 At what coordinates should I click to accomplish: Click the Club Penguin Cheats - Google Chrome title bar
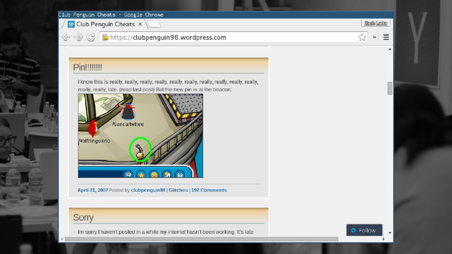pyautogui.click(x=226, y=15)
